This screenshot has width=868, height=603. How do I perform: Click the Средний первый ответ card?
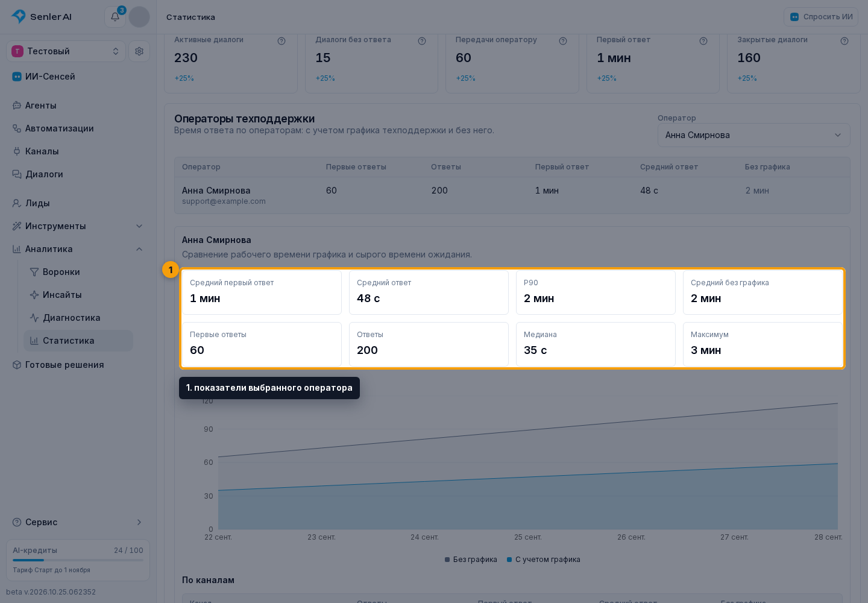(262, 292)
